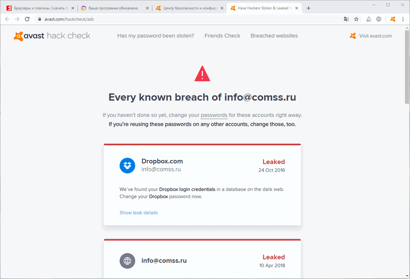Select Friends Check in the navigation
The image size is (410, 279).
pos(222,36)
